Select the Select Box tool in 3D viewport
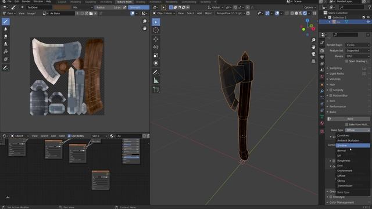This screenshot has height=209, width=372. [x=156, y=22]
